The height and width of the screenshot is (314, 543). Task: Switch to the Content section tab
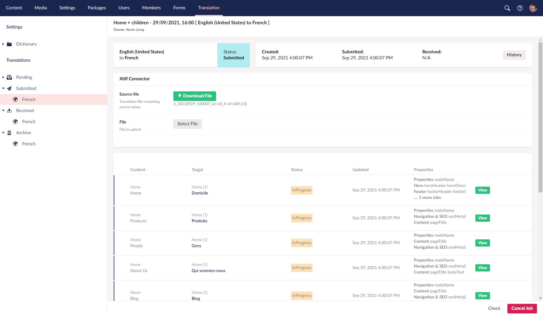(14, 8)
